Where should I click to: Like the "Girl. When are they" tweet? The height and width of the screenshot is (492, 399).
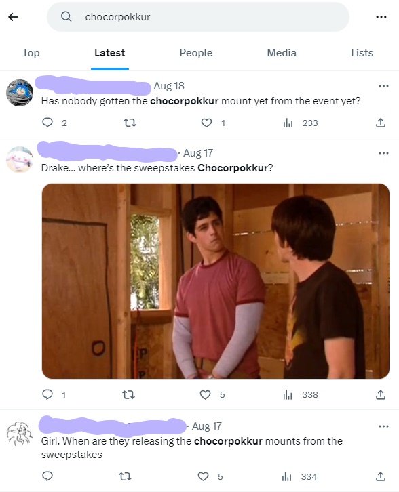(204, 476)
